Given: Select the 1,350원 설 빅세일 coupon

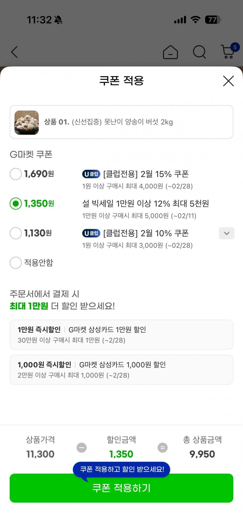Looking at the screenshot, I should click(x=16, y=204).
